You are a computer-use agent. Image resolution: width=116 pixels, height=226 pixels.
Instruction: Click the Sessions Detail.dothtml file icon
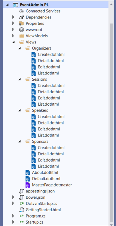pyautogui.click(x=33, y=92)
